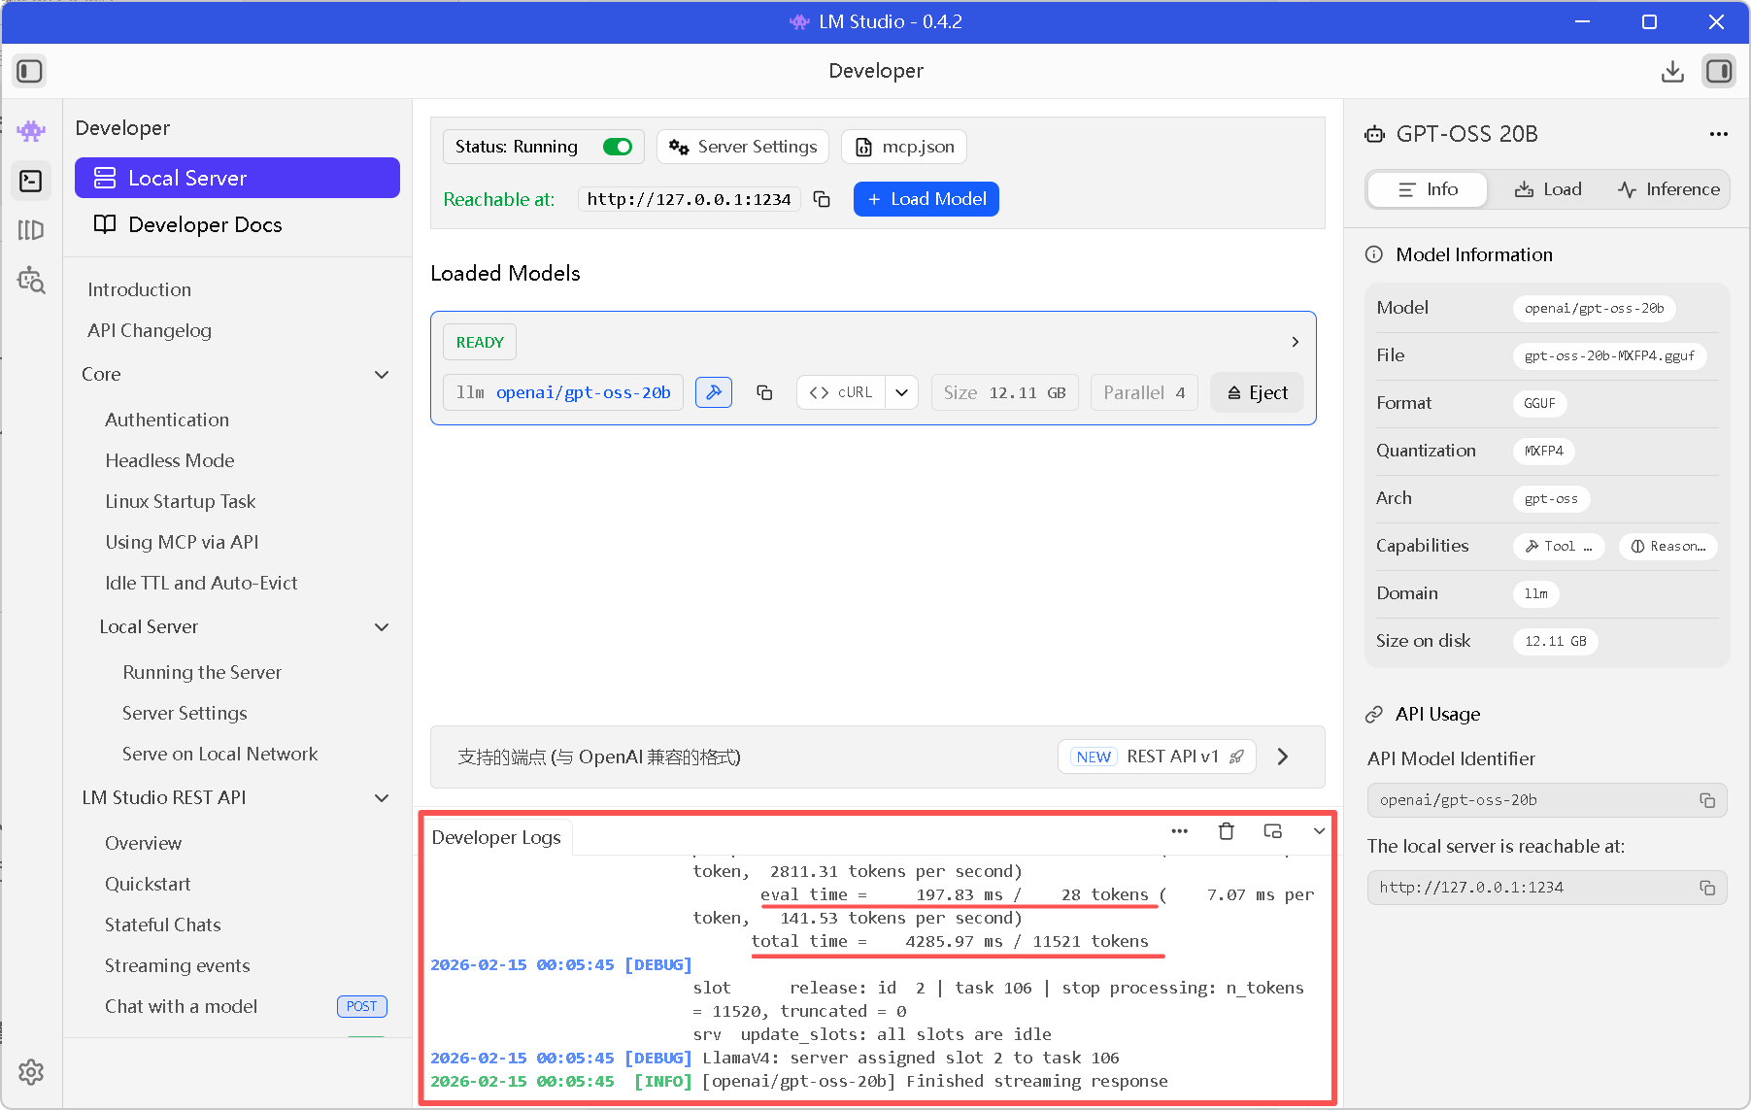1751x1110 pixels.
Task: Clear the Developer Logs with trash icon
Action: pyautogui.click(x=1227, y=831)
